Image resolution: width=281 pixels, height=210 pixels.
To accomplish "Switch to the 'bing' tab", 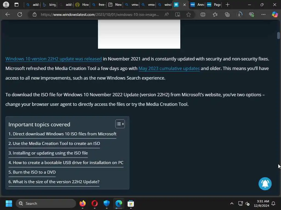I will click(x=50, y=5).
